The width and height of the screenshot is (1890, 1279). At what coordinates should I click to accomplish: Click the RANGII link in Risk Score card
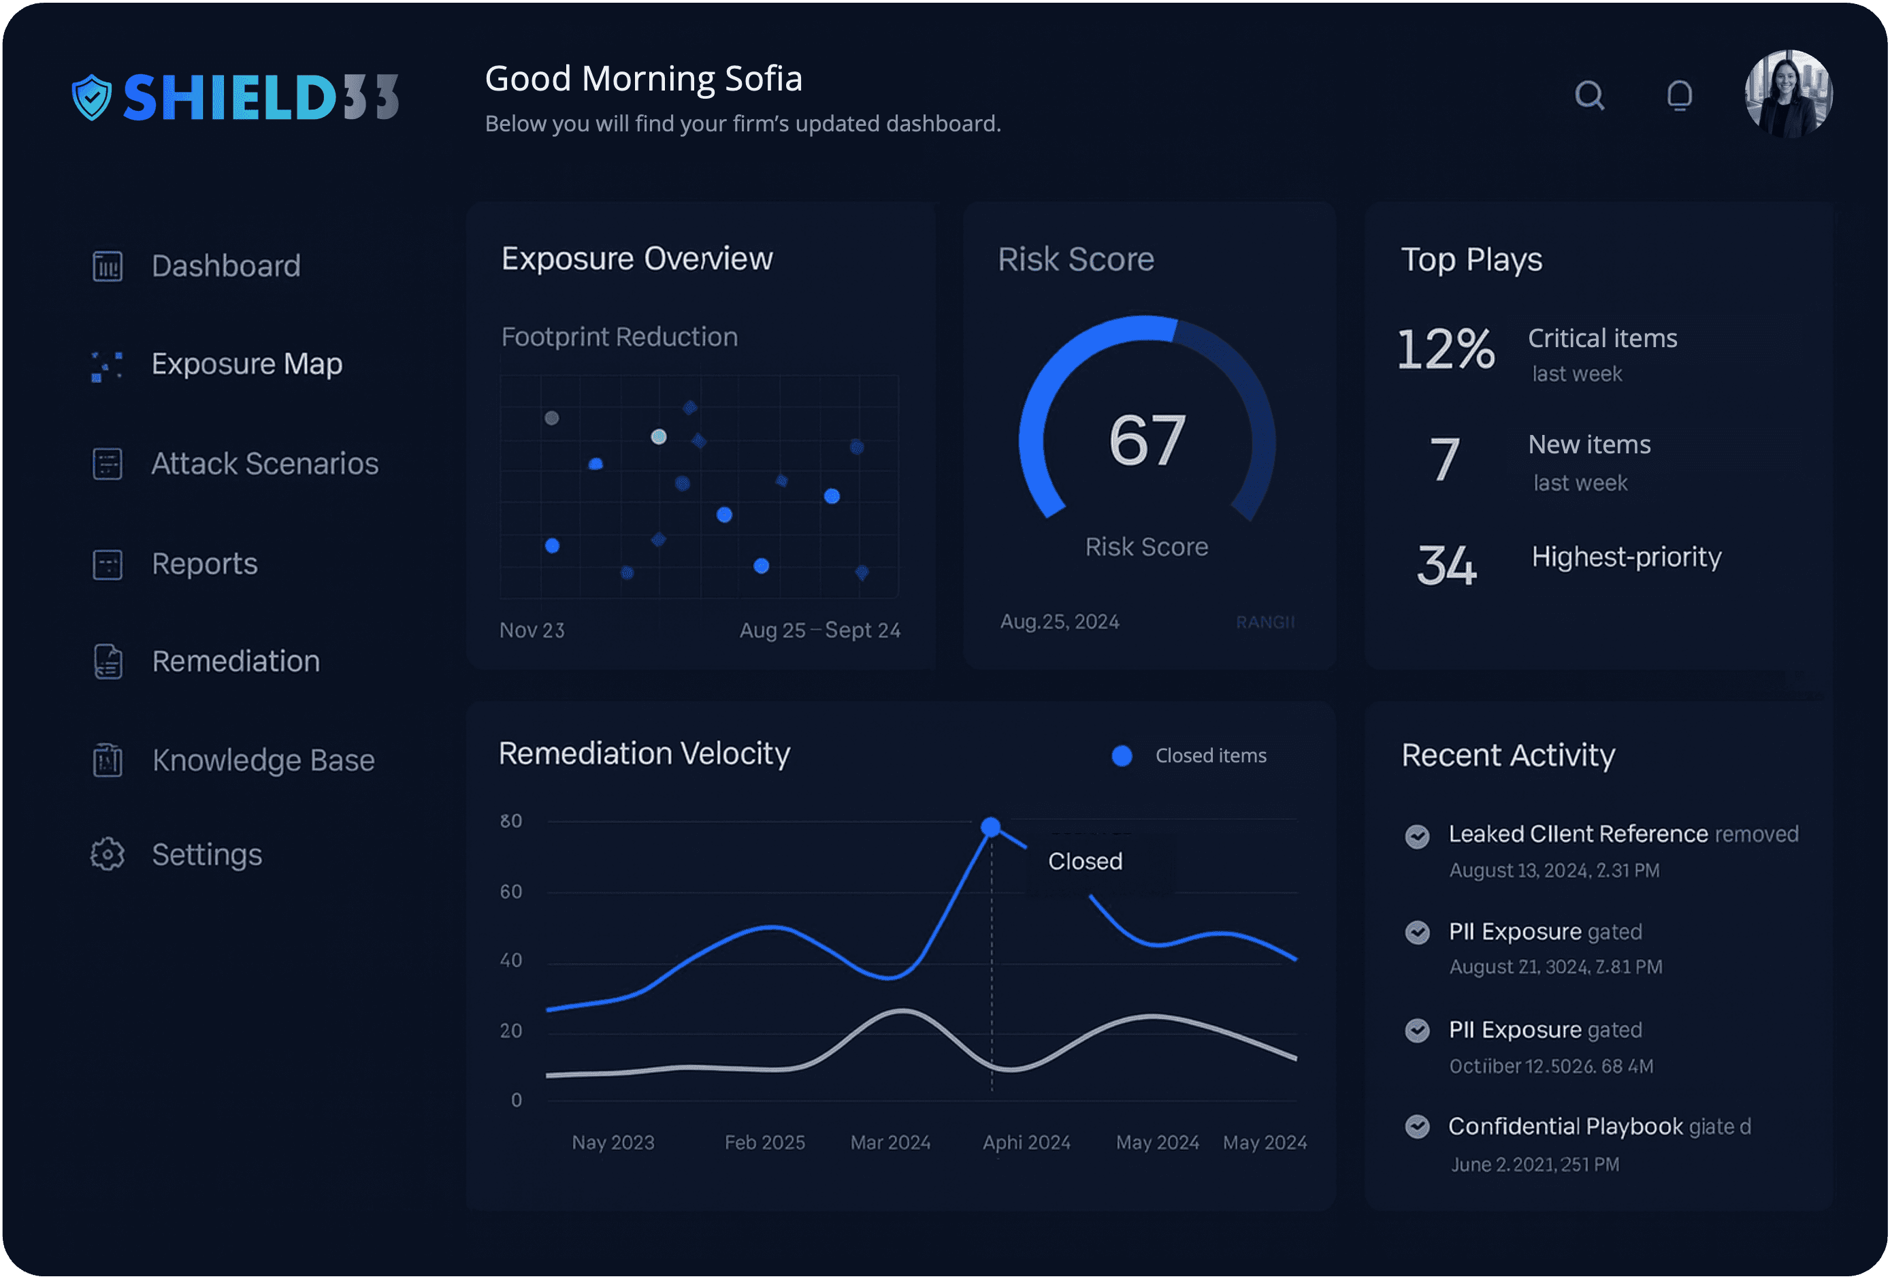tap(1265, 622)
